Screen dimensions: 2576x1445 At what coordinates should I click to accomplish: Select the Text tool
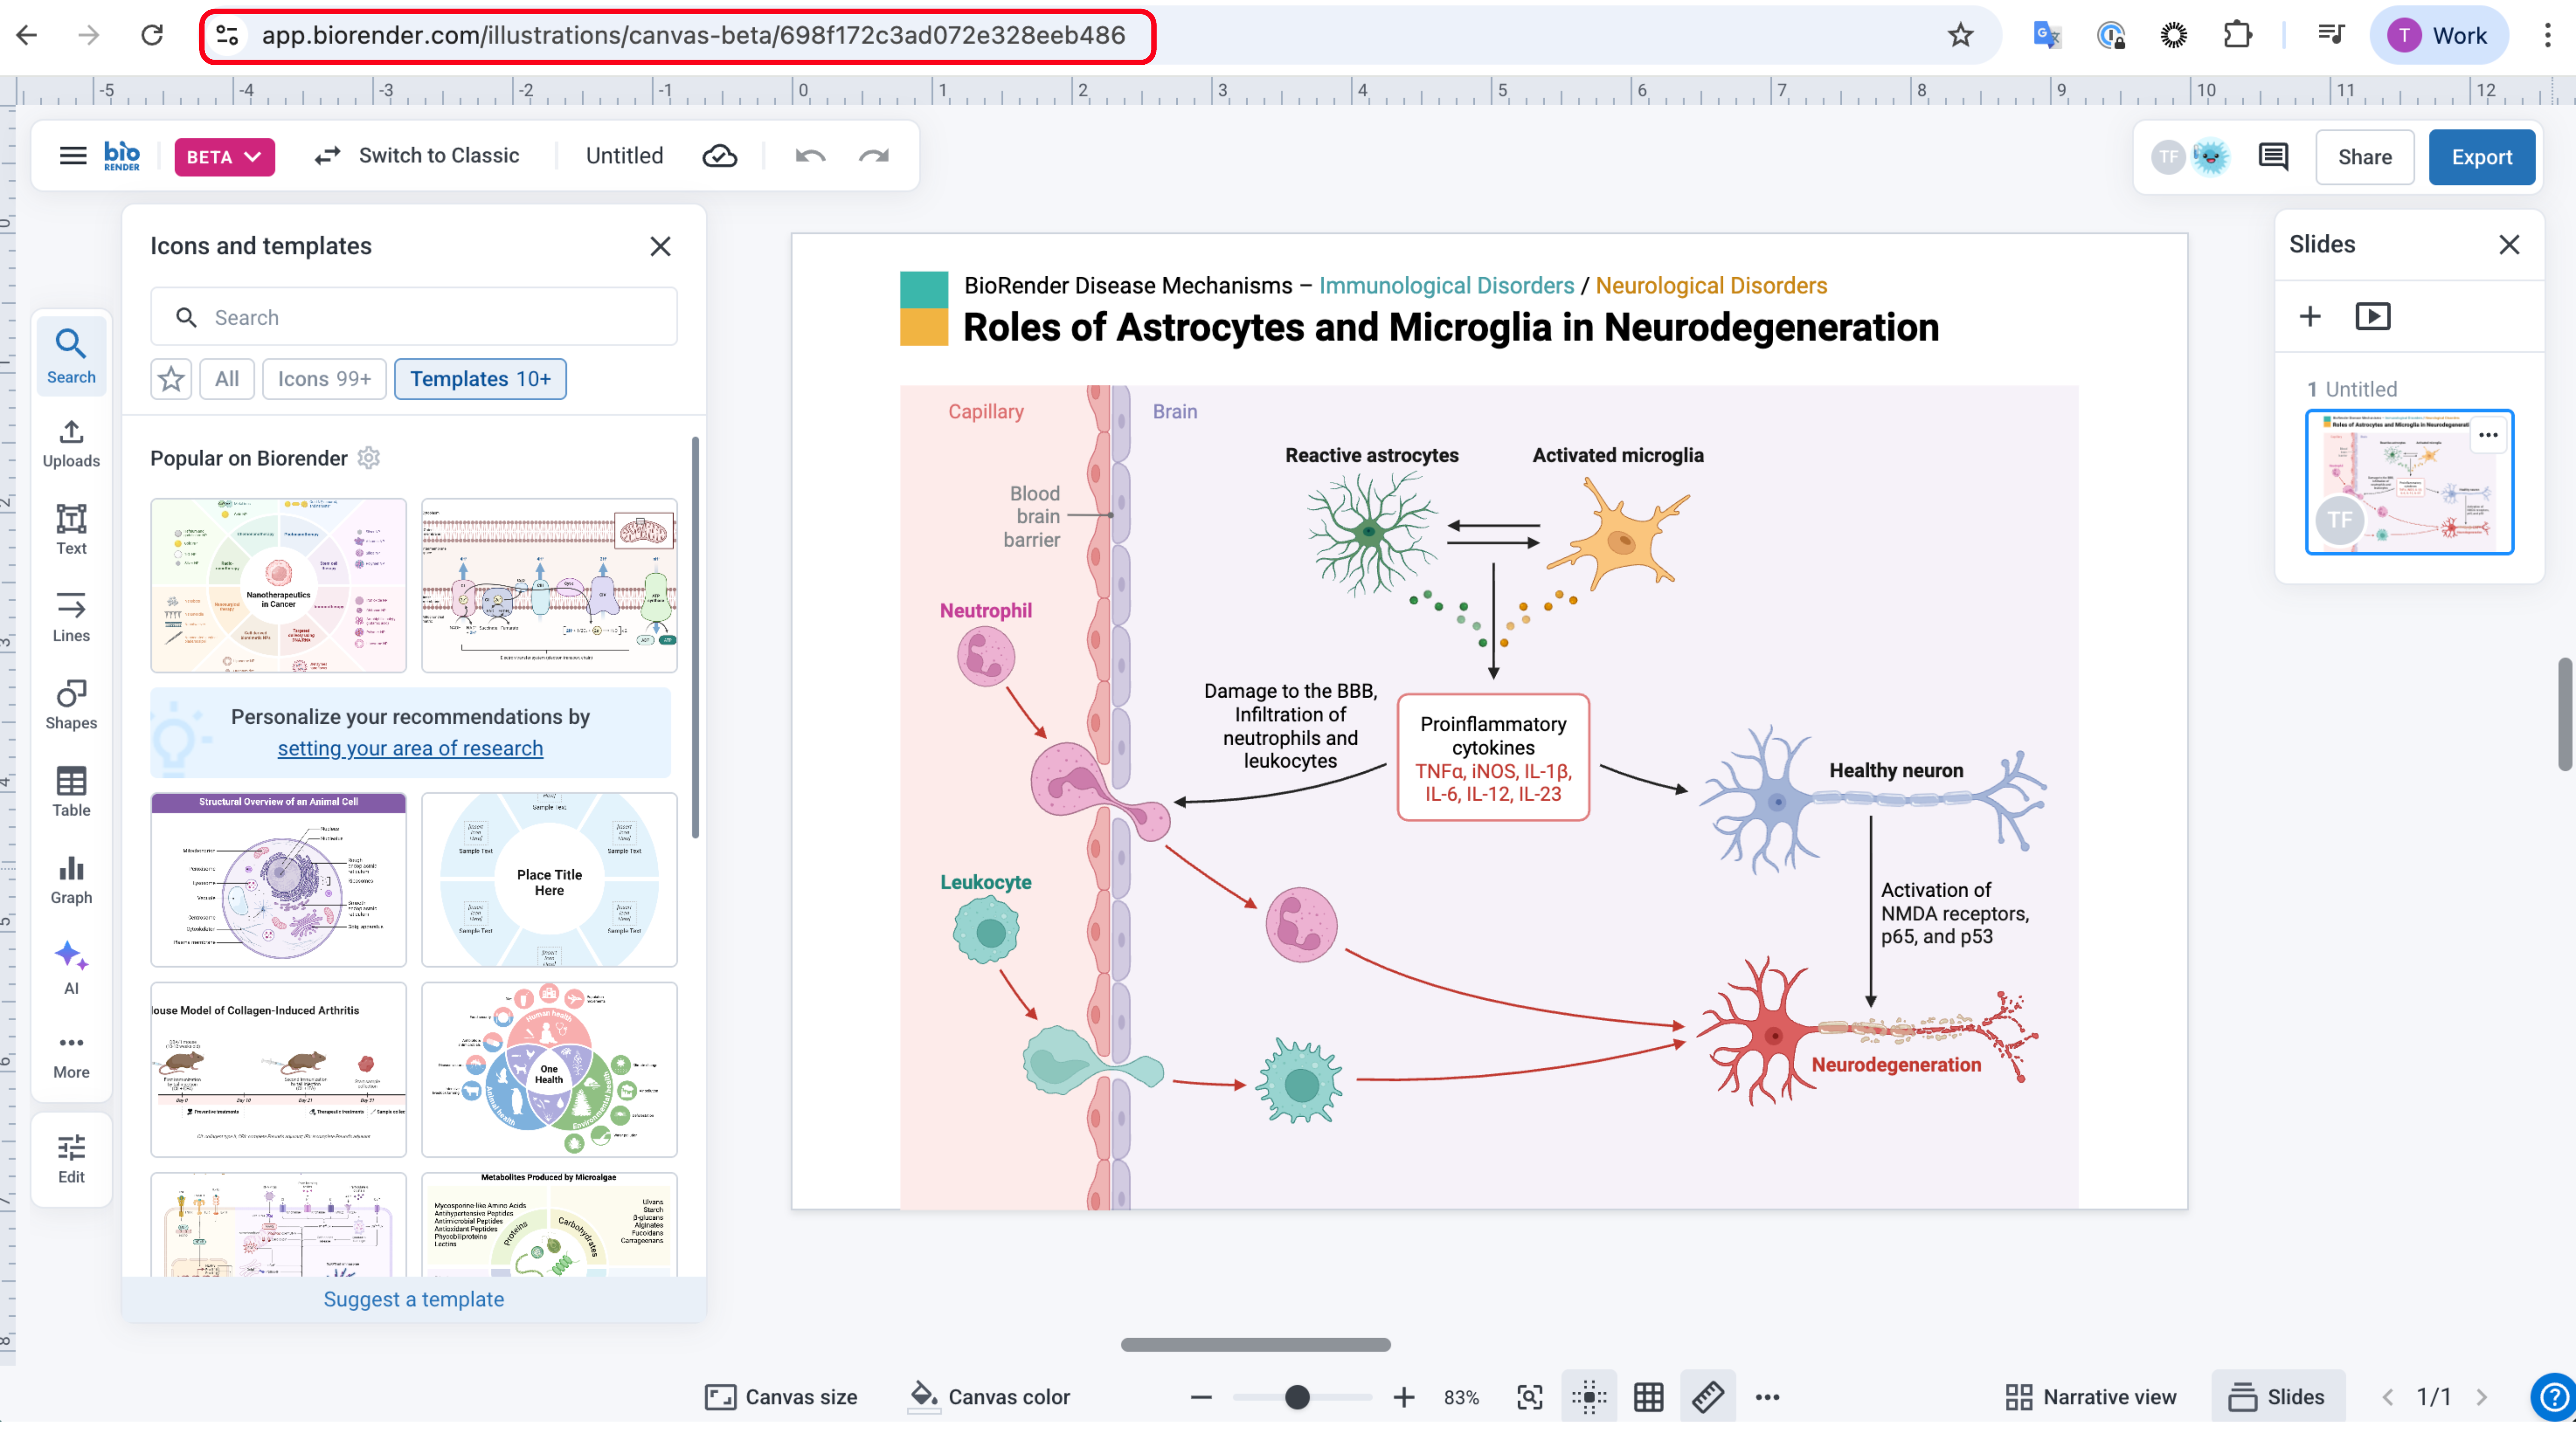(71, 529)
